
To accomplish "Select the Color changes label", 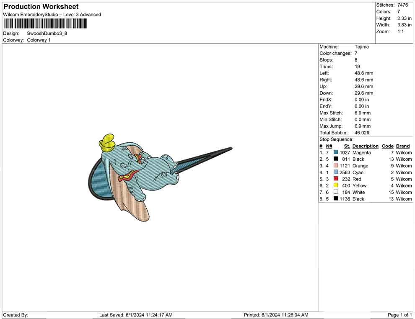I will pyautogui.click(x=335, y=54).
